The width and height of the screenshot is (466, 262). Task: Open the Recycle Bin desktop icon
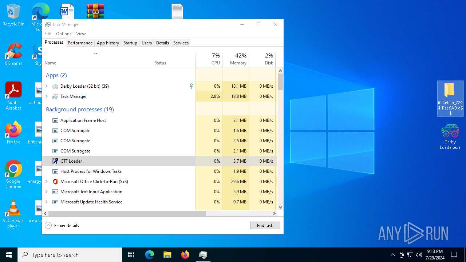click(x=13, y=15)
